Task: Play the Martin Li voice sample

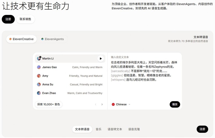Action: pos(101,58)
